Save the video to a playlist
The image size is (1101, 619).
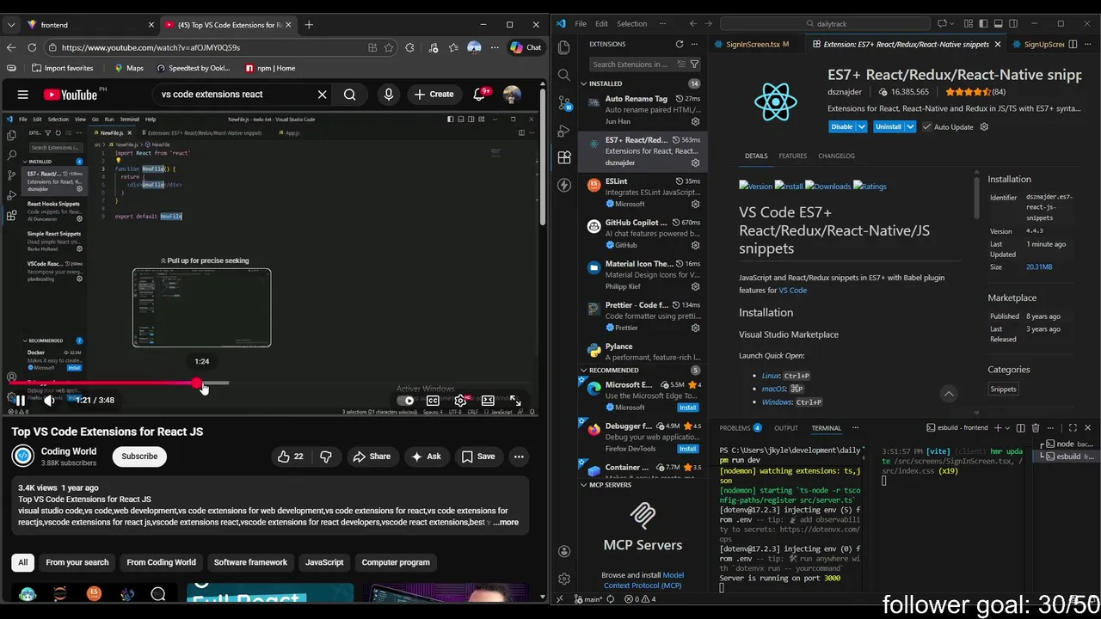(x=477, y=457)
